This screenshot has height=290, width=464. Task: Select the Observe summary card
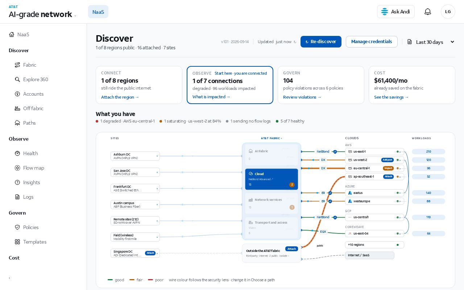230,85
